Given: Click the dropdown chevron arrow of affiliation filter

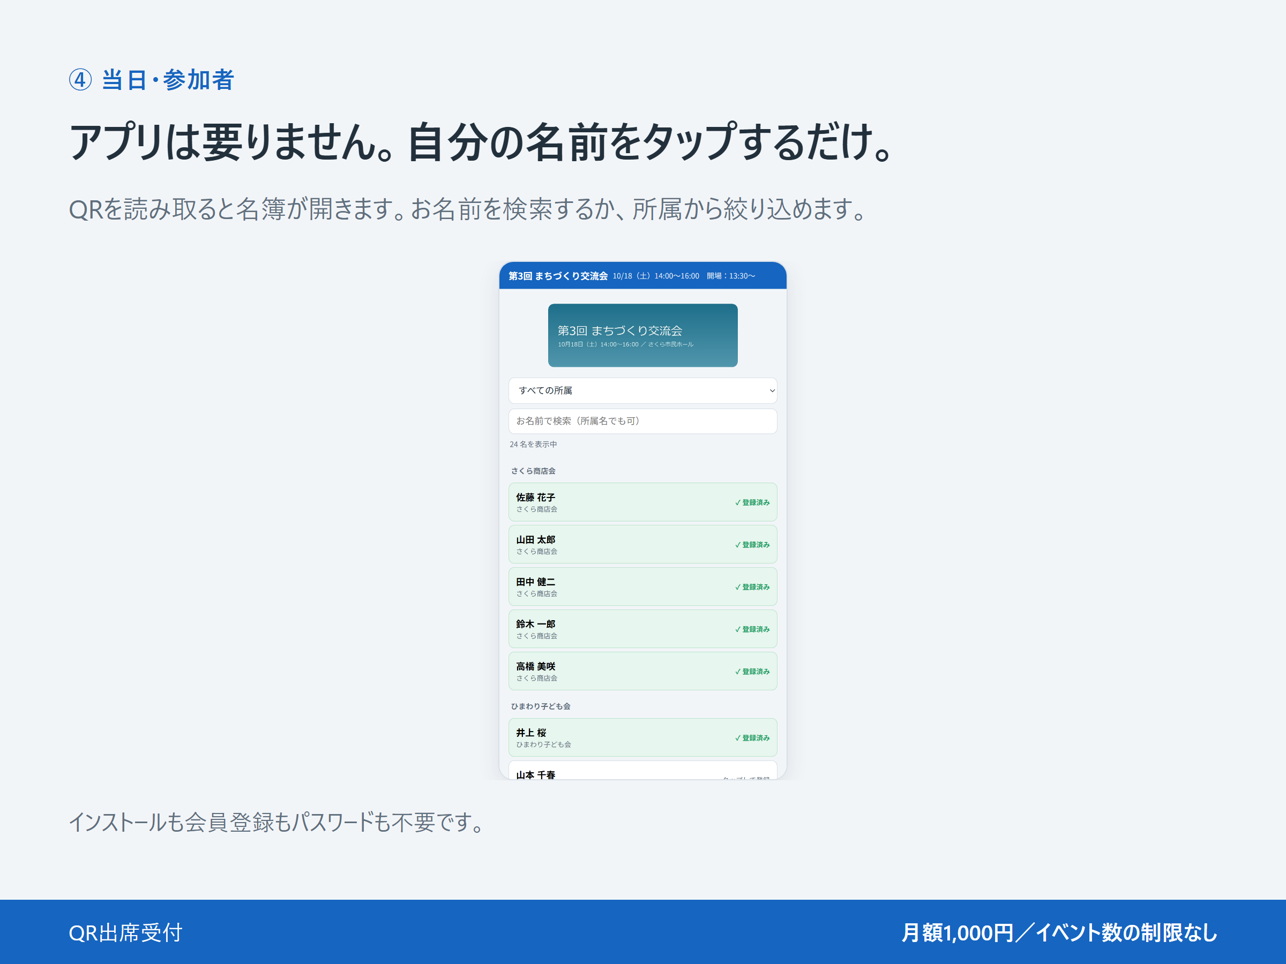Looking at the screenshot, I should [772, 391].
